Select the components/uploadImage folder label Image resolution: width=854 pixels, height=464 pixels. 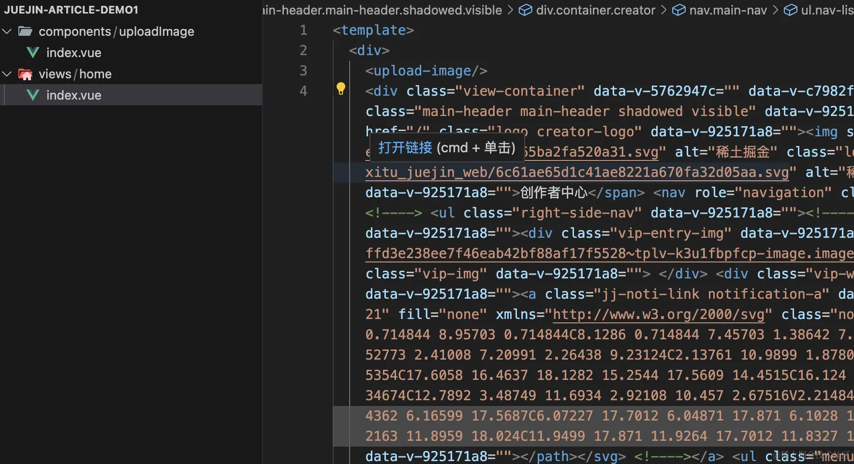(x=117, y=31)
